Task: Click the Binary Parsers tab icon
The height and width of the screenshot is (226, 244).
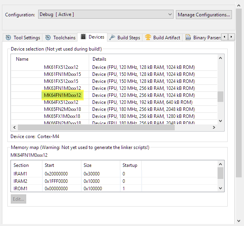Action: point(188,38)
